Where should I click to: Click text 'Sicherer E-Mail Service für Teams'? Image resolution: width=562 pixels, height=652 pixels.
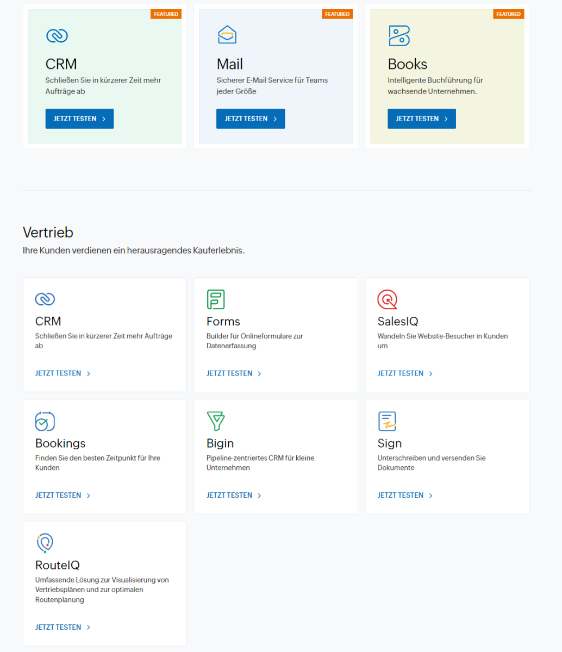pos(272,80)
